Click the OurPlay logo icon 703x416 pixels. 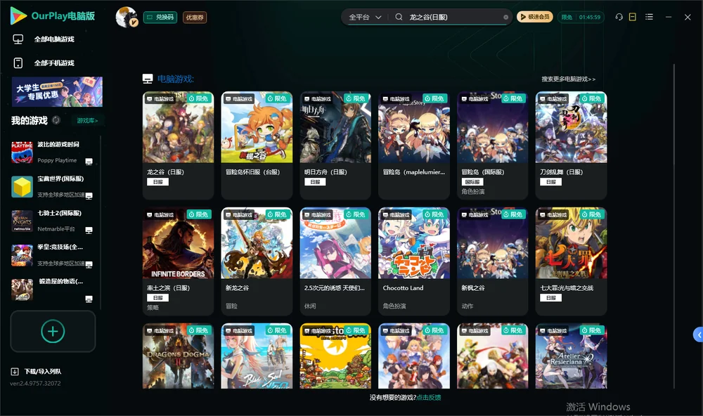(x=18, y=16)
